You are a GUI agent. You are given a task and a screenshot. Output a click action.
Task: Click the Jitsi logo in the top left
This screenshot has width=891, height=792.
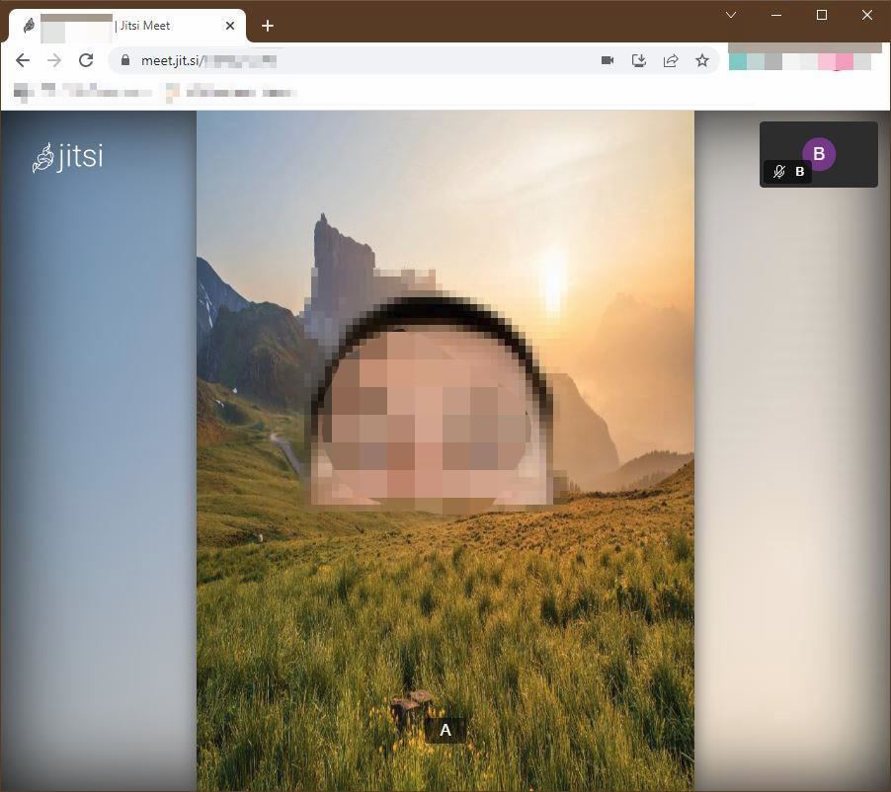68,156
